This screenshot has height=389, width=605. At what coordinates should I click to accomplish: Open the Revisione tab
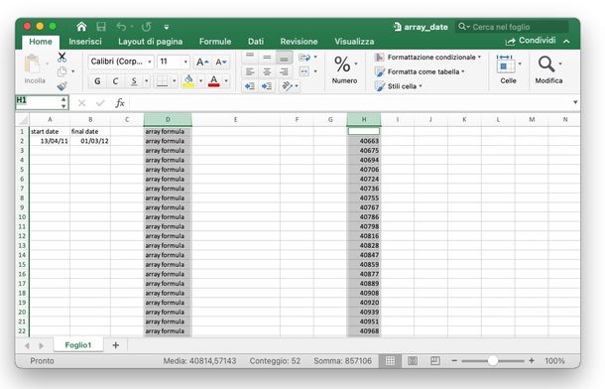click(x=299, y=42)
